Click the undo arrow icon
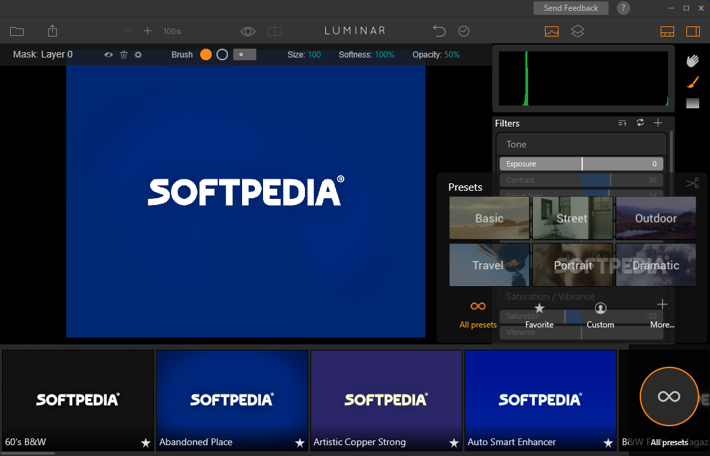Viewport: 710px width, 456px height. coord(440,31)
